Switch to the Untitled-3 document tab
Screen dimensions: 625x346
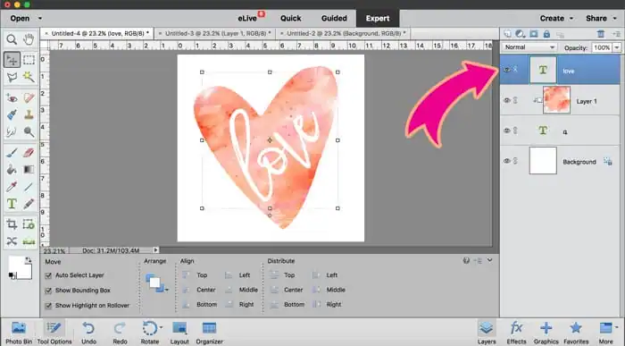[214, 33]
